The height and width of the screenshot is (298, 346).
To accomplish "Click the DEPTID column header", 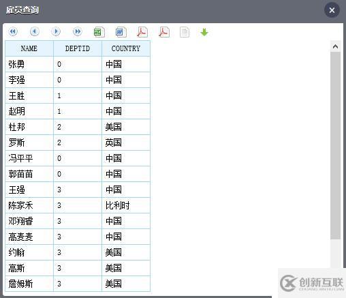I will (x=78, y=48).
